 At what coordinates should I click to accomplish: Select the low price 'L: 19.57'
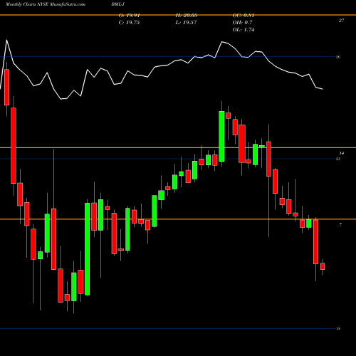point(186,23)
